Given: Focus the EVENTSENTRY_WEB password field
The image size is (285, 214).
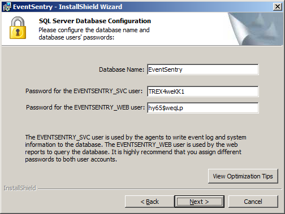Looking at the screenshot, I should pos(203,108).
